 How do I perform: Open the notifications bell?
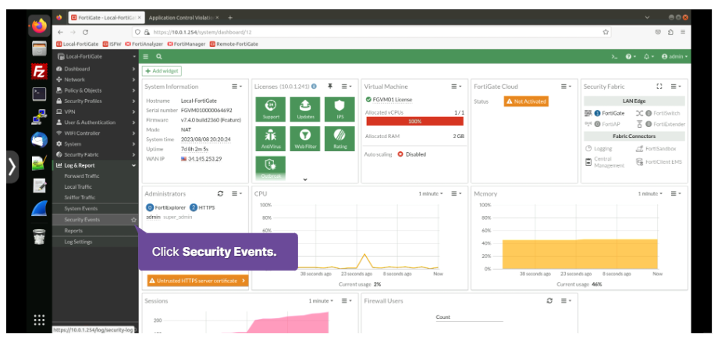(x=649, y=57)
